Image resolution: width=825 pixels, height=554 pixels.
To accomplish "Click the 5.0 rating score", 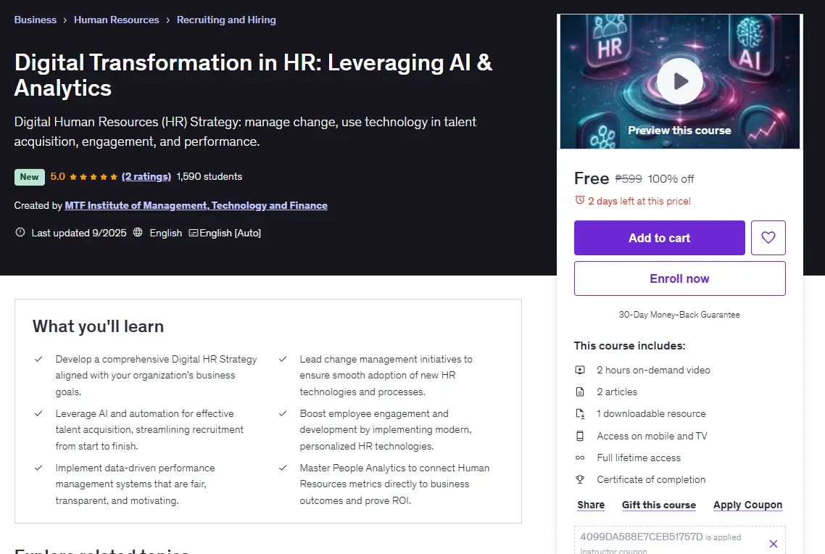I will click(58, 176).
